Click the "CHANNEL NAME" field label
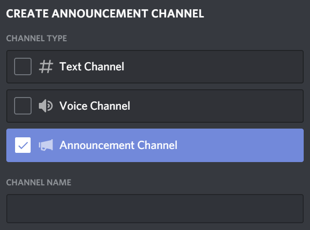Image resolution: width=310 pixels, height=230 pixels. point(38,182)
